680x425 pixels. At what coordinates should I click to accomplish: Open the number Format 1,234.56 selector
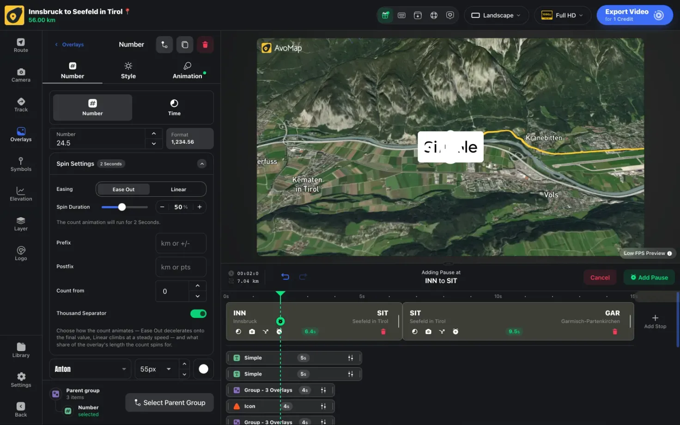(x=189, y=139)
